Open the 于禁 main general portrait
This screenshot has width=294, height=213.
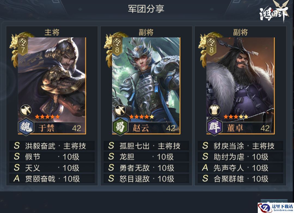pyautogui.click(x=52, y=86)
